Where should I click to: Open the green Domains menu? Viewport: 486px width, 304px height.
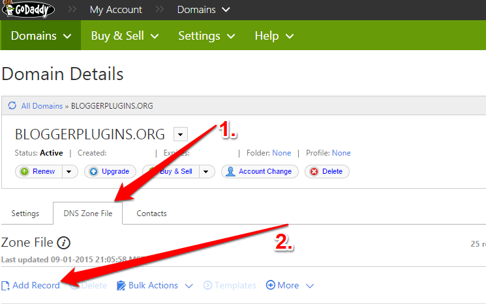(x=41, y=36)
